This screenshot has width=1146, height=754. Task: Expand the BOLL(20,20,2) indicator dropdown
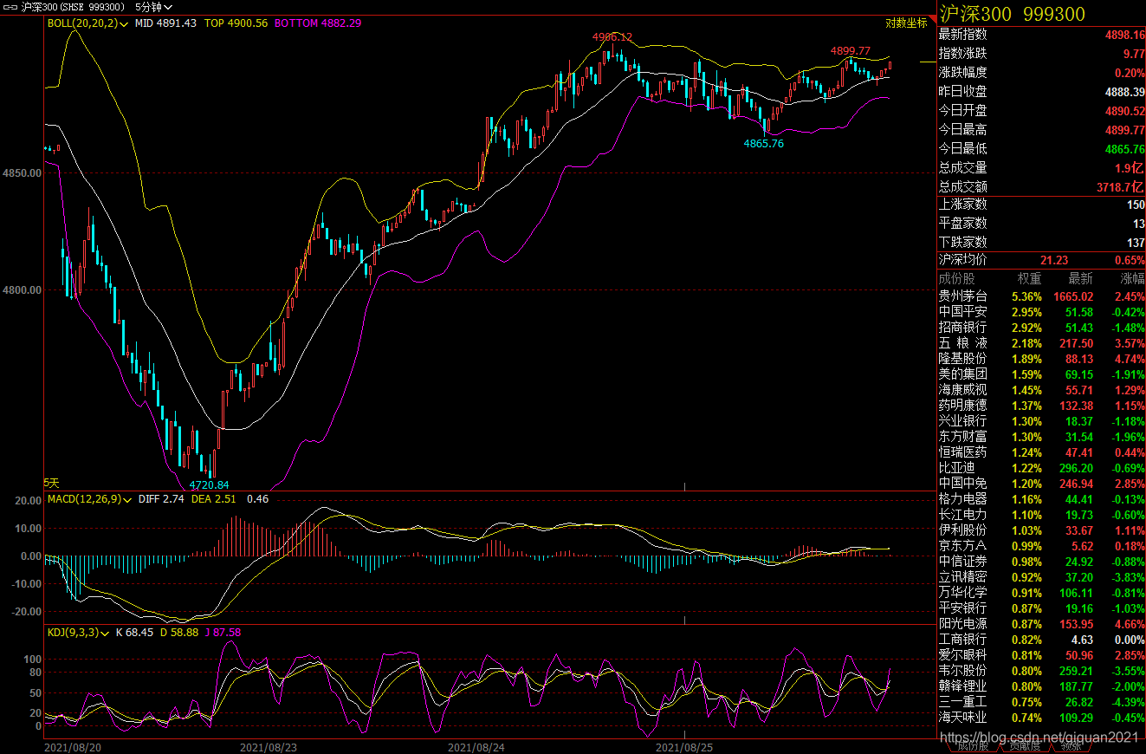tap(87, 23)
